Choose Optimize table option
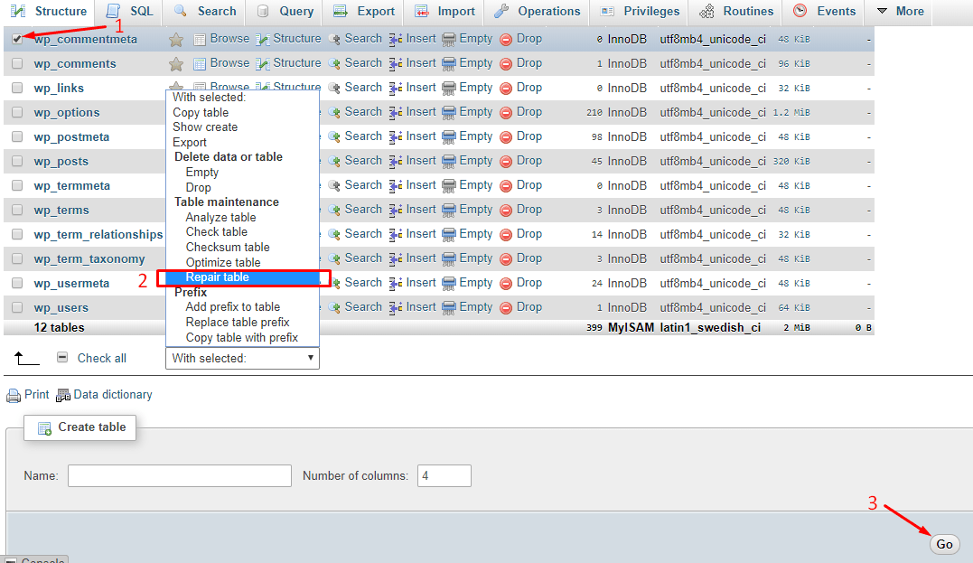Image resolution: width=973 pixels, height=563 pixels. tap(223, 263)
